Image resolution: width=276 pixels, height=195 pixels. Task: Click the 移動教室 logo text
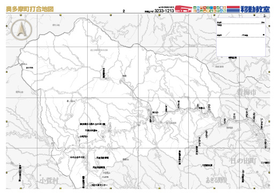click(255, 9)
